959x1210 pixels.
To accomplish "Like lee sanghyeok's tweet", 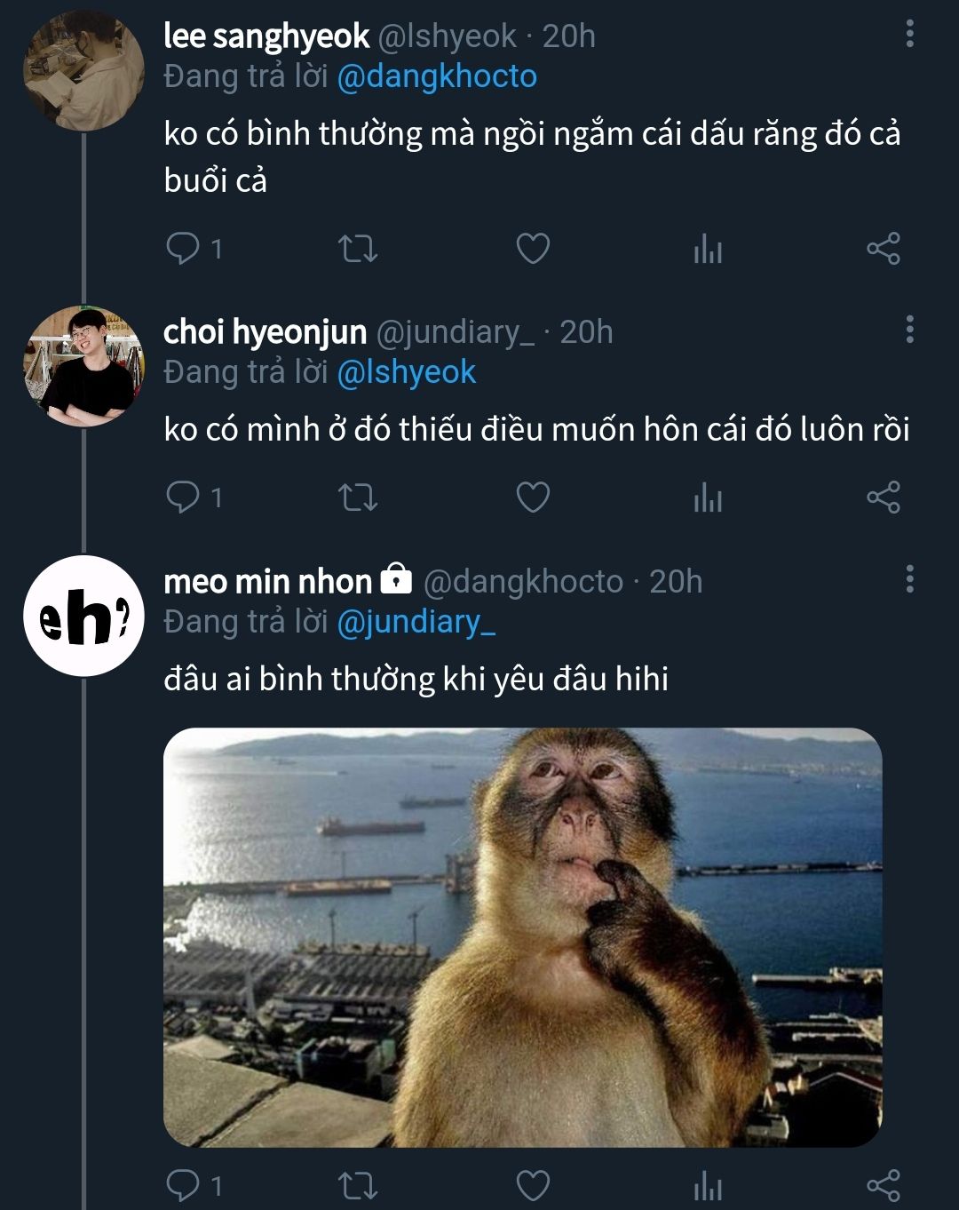I will coord(533,248).
